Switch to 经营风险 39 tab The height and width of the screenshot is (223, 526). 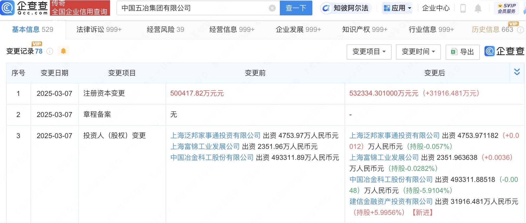(165, 30)
